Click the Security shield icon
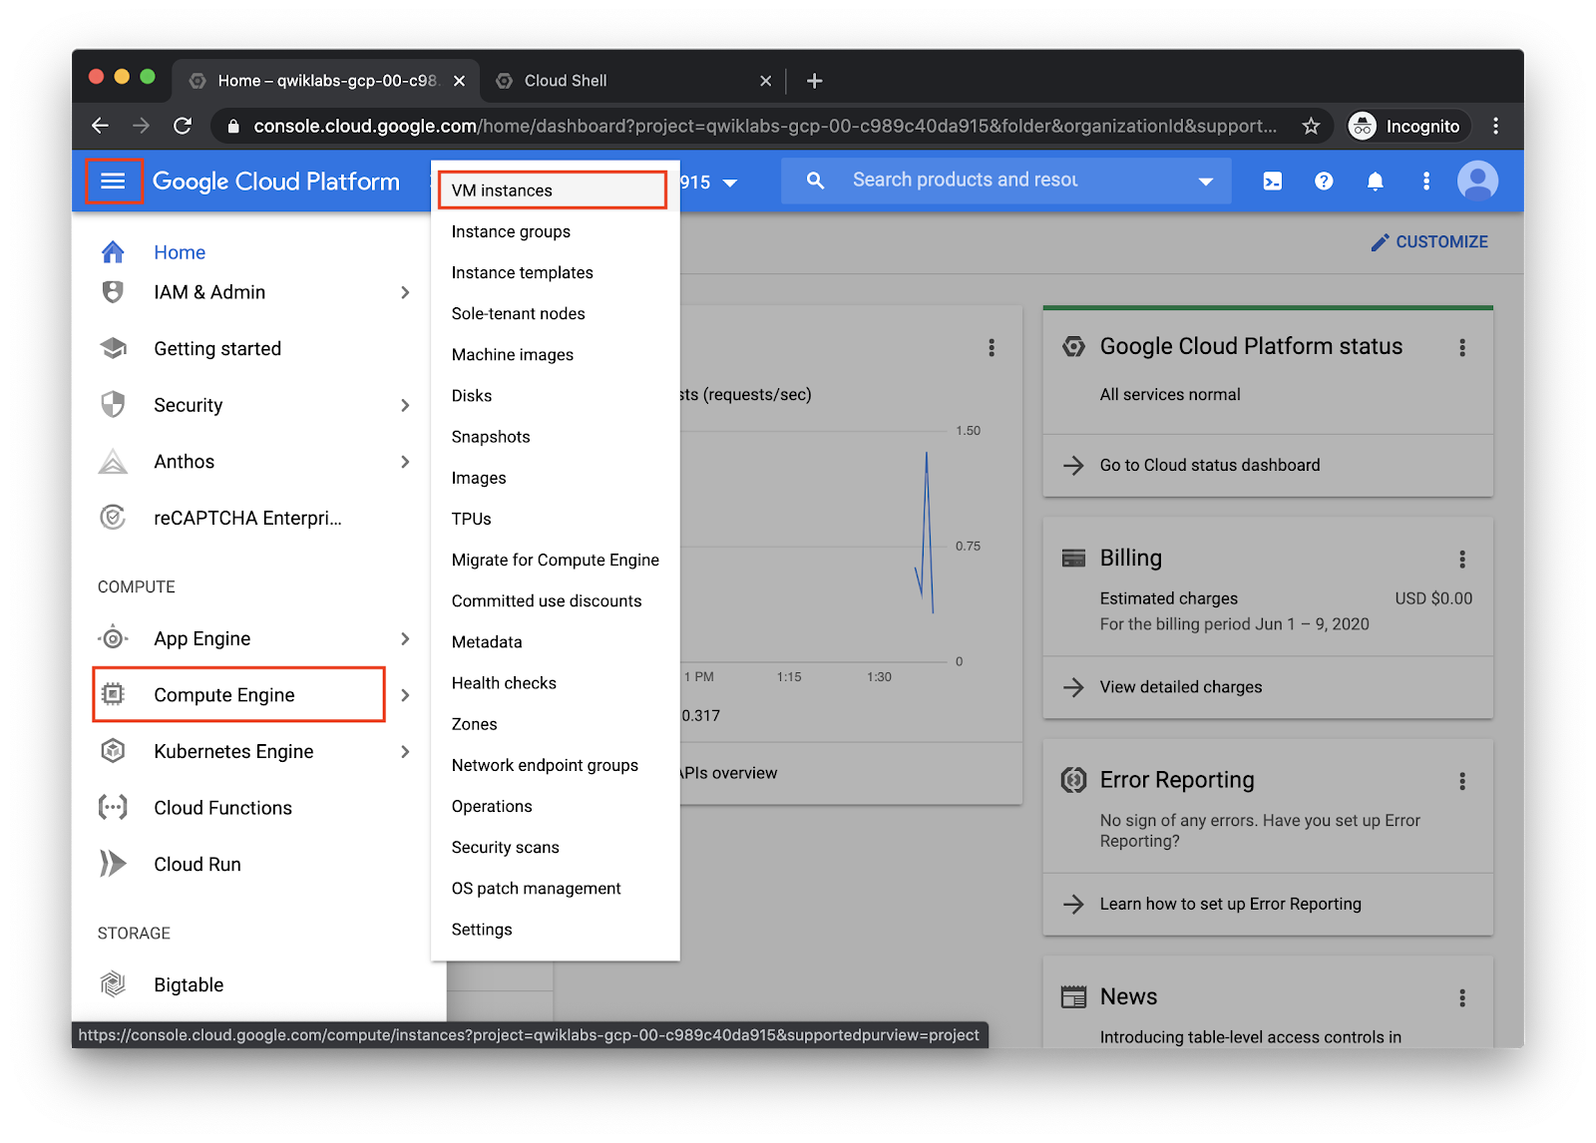Screen dimensions: 1596x1143 pos(113,405)
